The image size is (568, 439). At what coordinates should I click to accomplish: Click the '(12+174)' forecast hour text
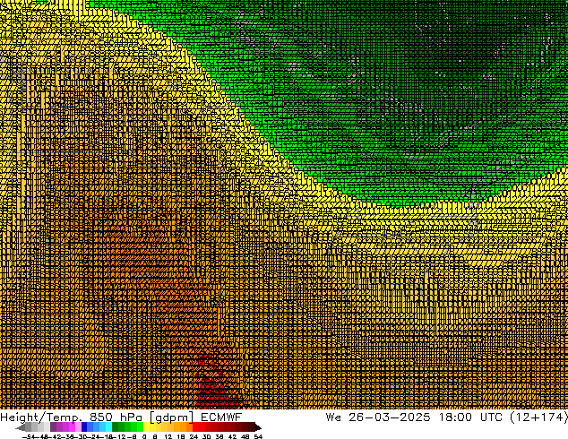pyautogui.click(x=538, y=417)
